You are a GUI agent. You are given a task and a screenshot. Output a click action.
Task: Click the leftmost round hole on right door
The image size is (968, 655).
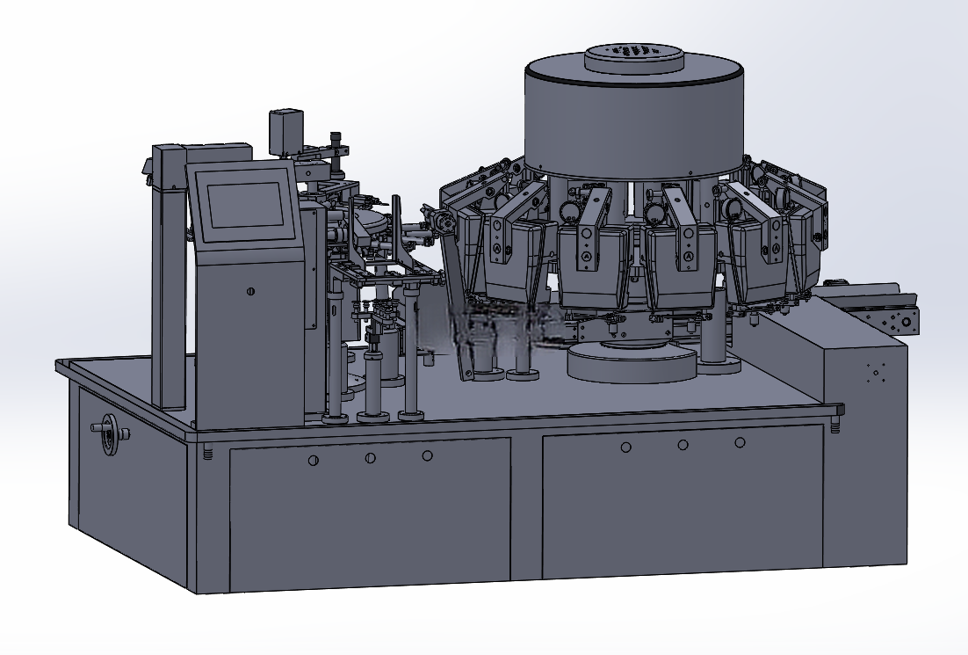click(x=625, y=447)
